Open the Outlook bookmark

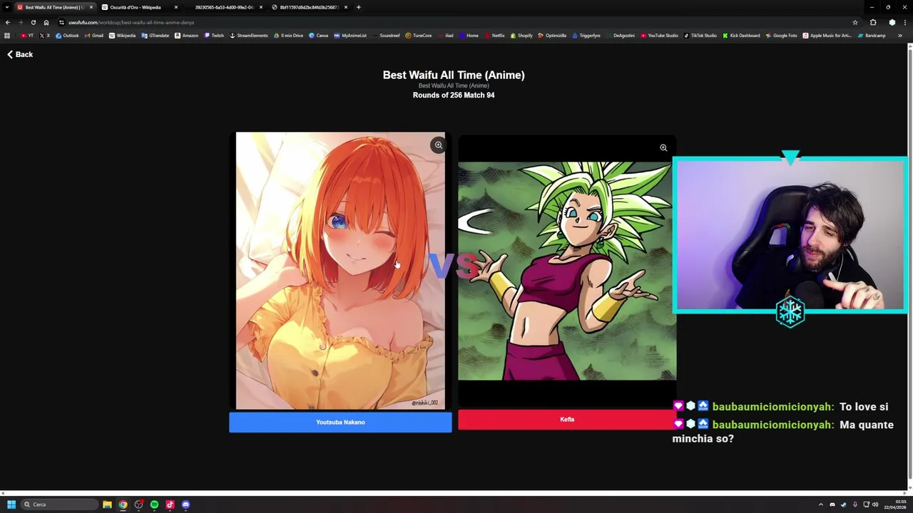coord(67,36)
